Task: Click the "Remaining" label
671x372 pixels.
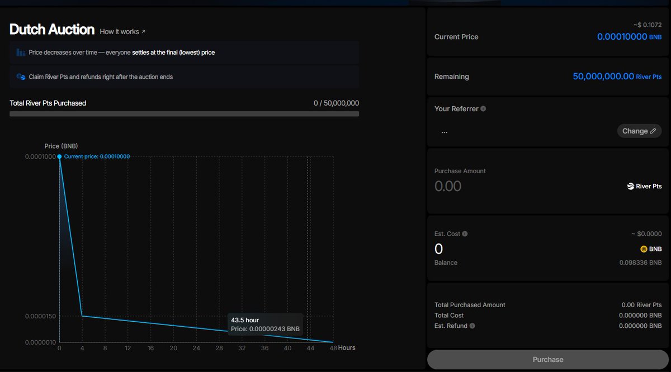Action: [452, 77]
